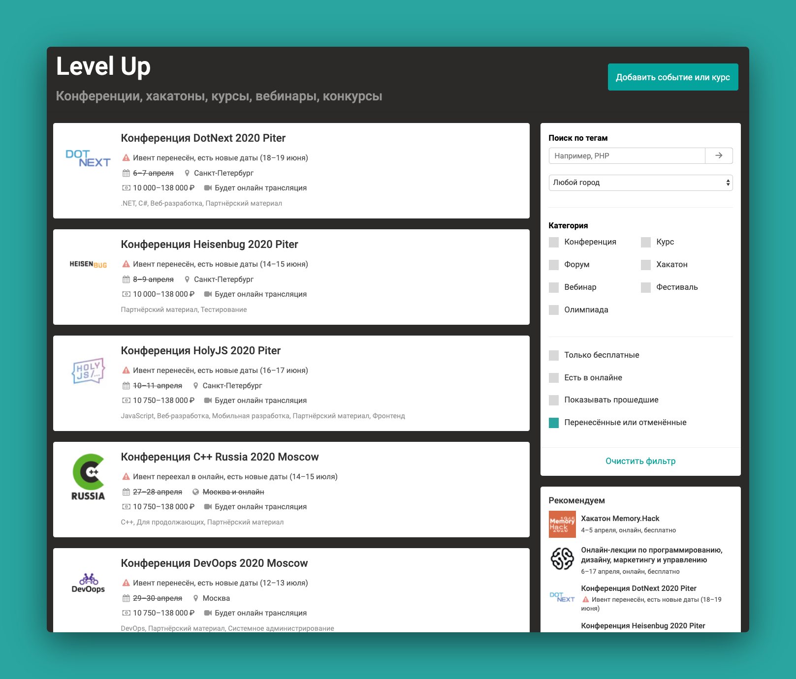Open Конференция C++ Russia 2020 Moscow title
Viewport: 796px width, 679px height.
coord(220,457)
